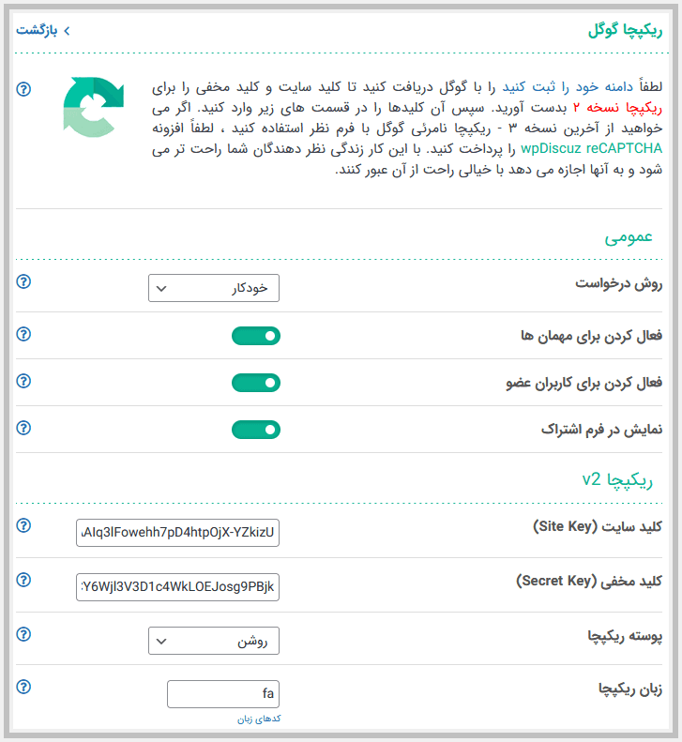Click the ریکپچا گوگل page heading

625,30
